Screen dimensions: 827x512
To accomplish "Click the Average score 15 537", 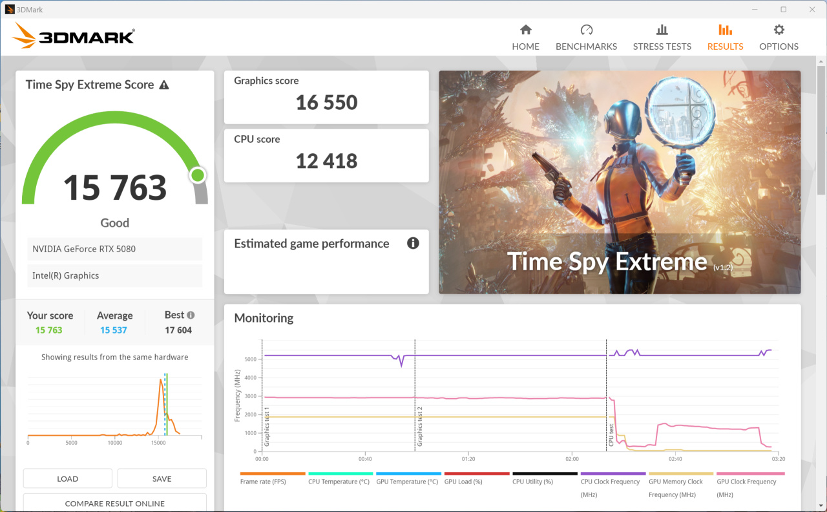I will pyautogui.click(x=114, y=330).
